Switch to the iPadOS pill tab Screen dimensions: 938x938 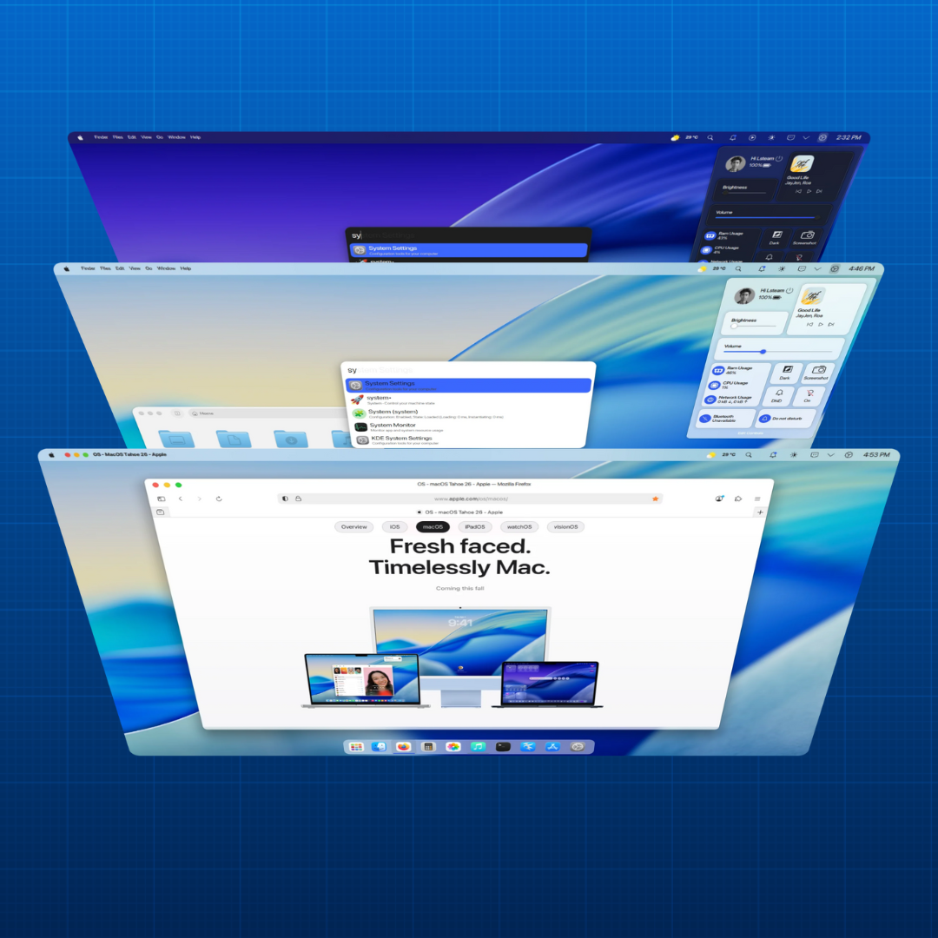coord(475,527)
